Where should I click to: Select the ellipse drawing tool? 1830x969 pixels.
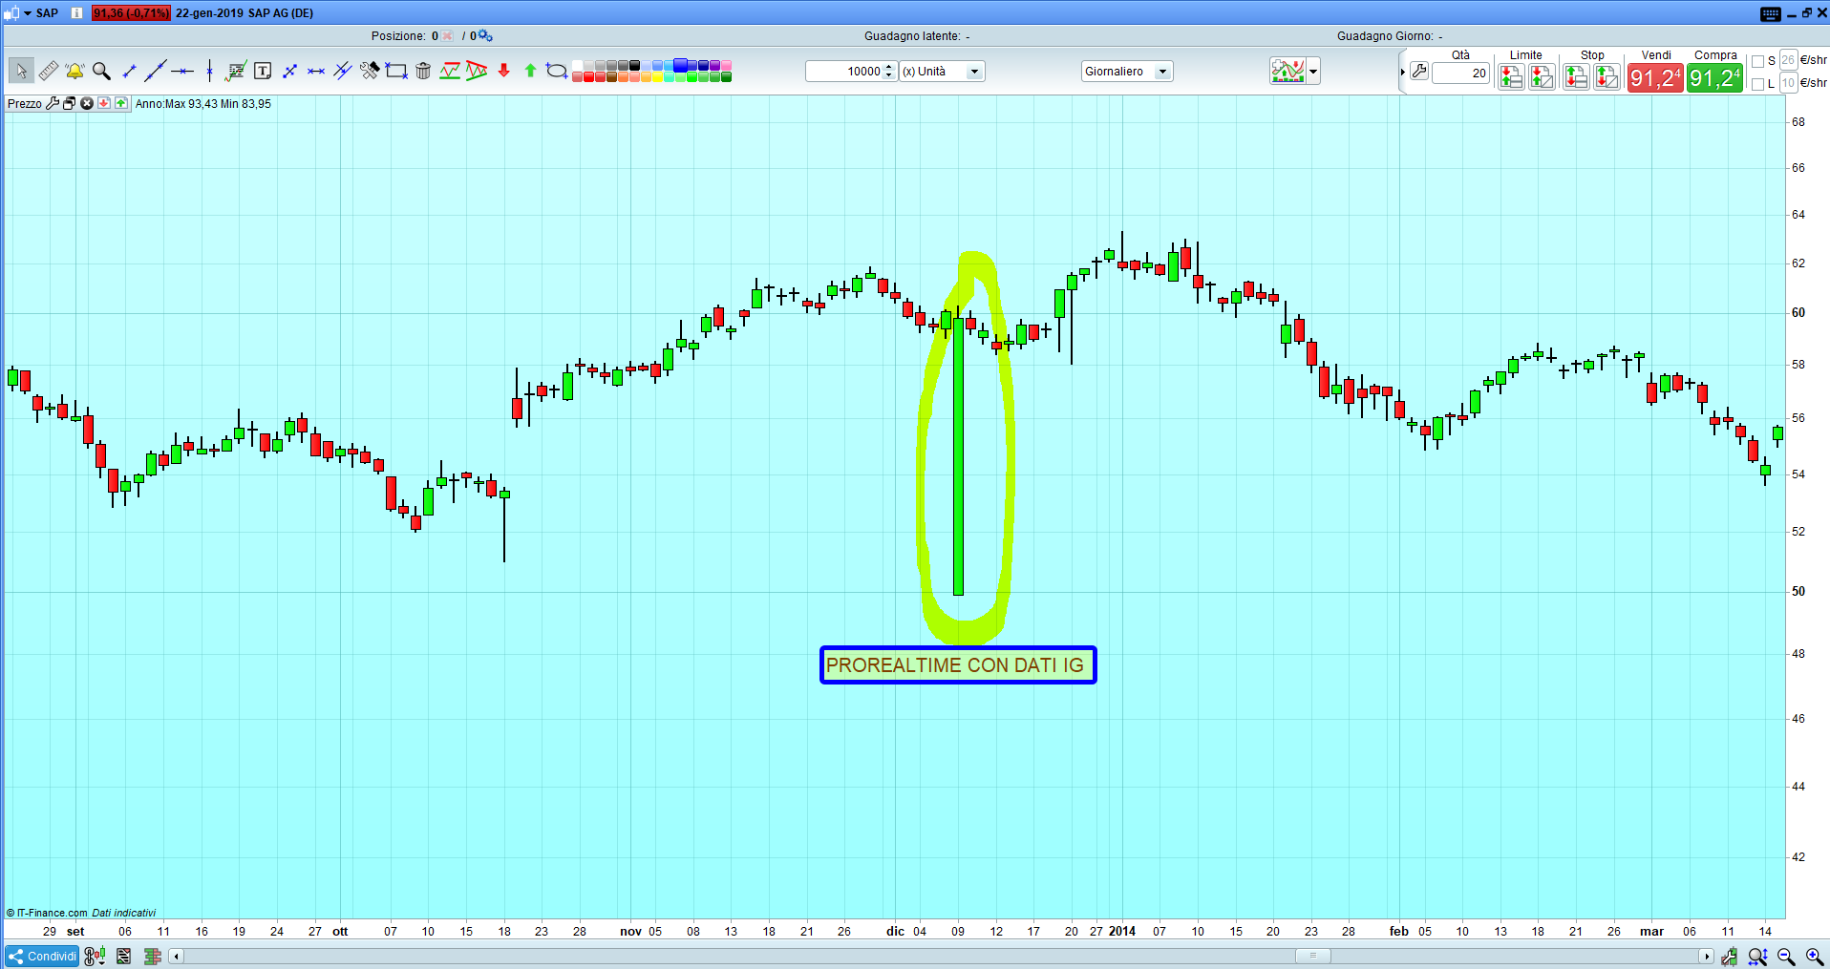tap(557, 71)
